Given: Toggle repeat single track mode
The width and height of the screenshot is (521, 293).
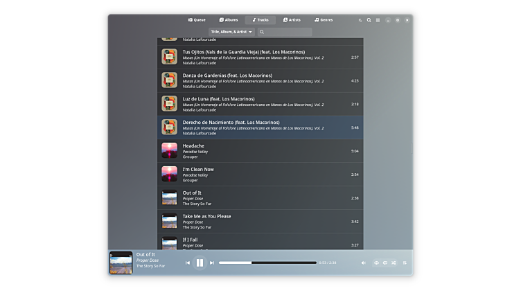Looking at the screenshot, I should click(x=385, y=263).
